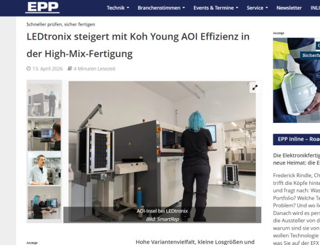
Task: Click the article headline LEDtronix steigert
Action: click(138, 45)
